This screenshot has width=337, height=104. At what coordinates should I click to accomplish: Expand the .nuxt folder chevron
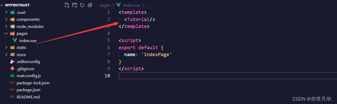[x=6, y=12]
